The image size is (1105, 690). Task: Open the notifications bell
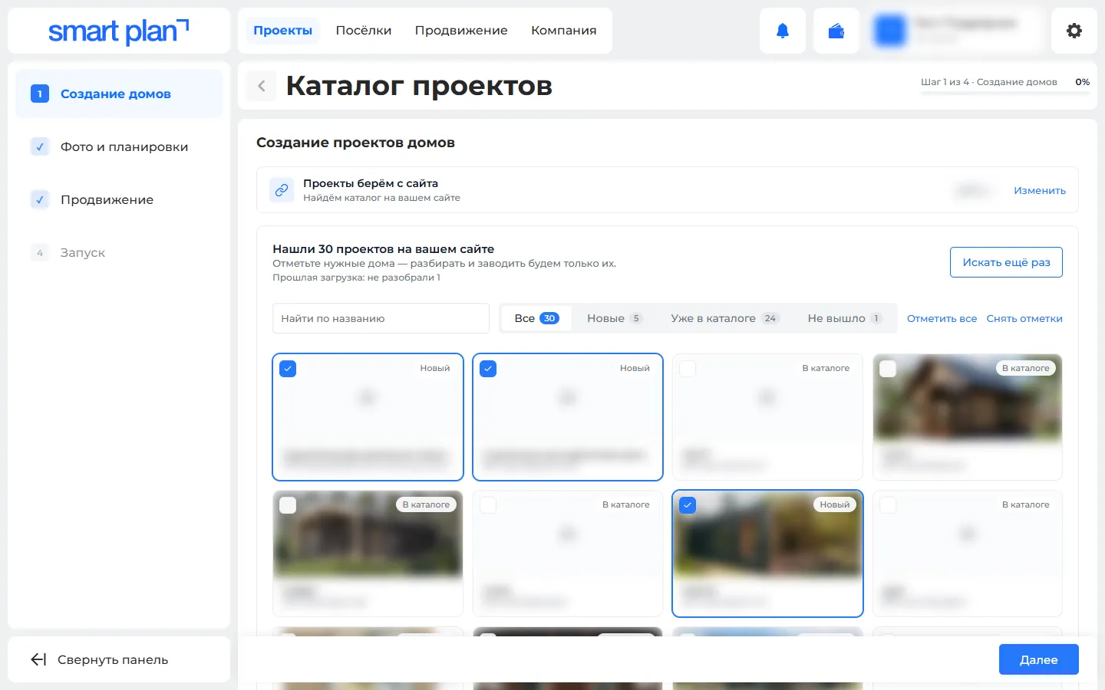coord(783,31)
